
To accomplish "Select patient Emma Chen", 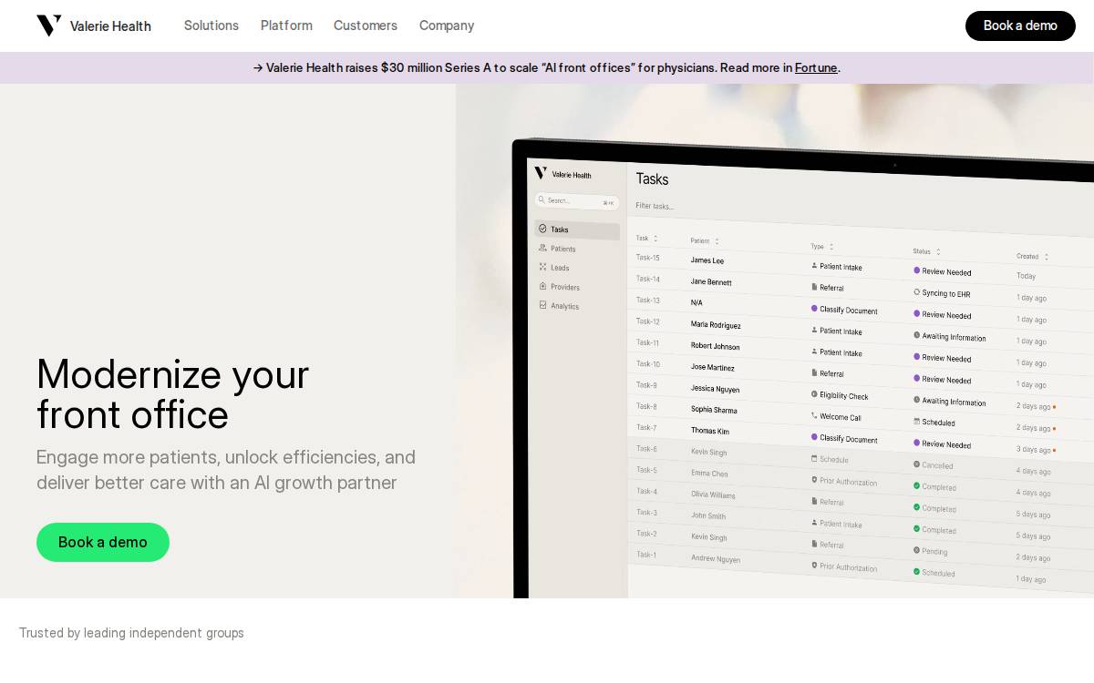I will [709, 474].
